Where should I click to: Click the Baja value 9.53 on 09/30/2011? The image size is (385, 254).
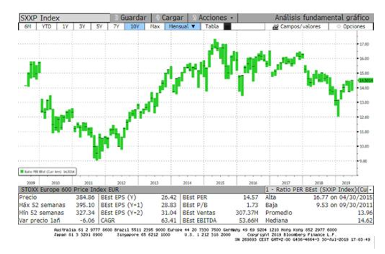[x=344, y=205]
